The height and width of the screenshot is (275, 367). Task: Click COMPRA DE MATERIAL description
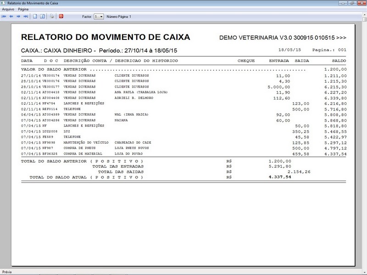[83, 154]
